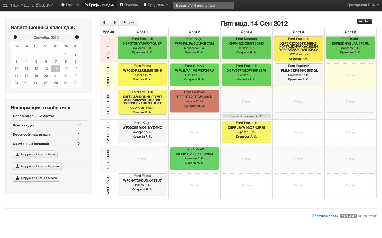Screen dimensions: 382x238
Task: Select day 30 in the calendar
Action: [76, 83]
